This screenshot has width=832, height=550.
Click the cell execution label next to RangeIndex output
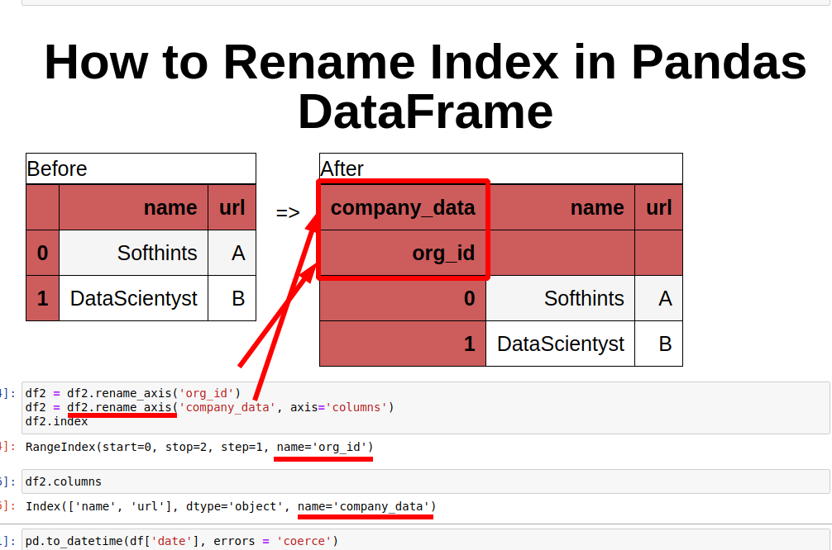7,447
